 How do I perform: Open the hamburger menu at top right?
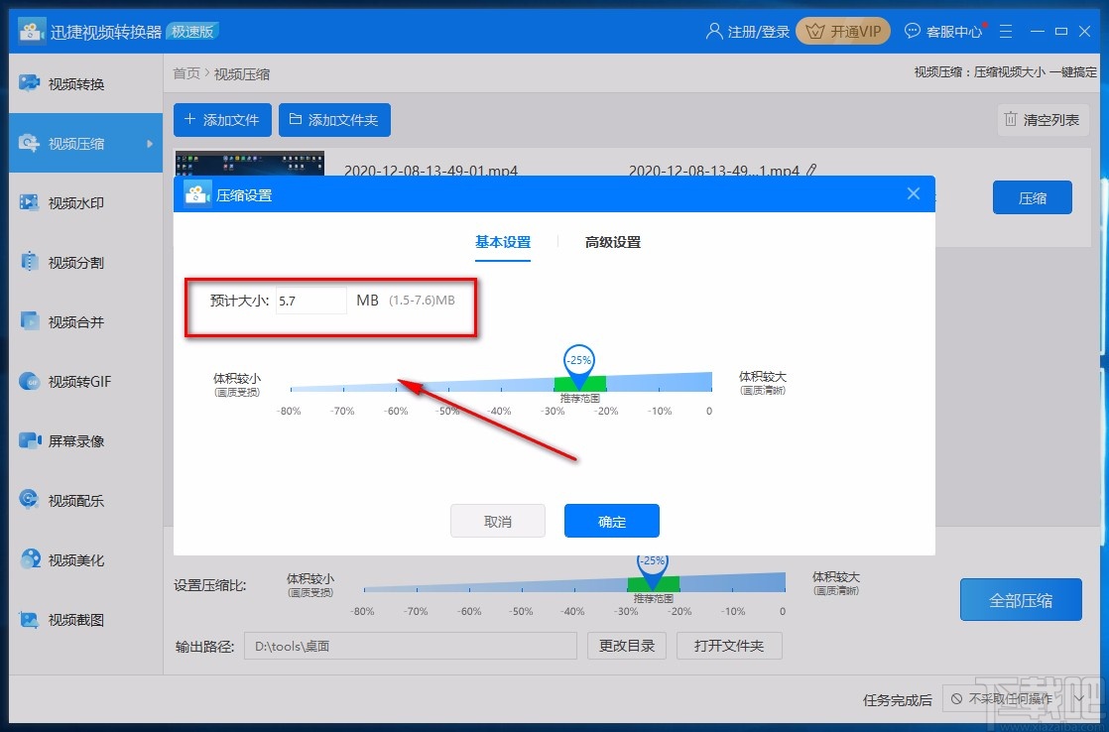click(1006, 31)
